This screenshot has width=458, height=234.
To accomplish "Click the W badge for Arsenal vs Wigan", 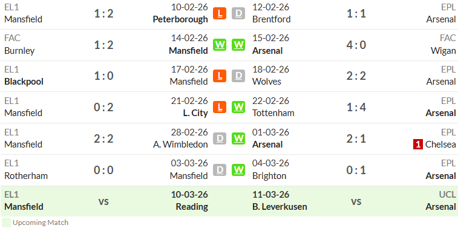I will click(x=238, y=45).
